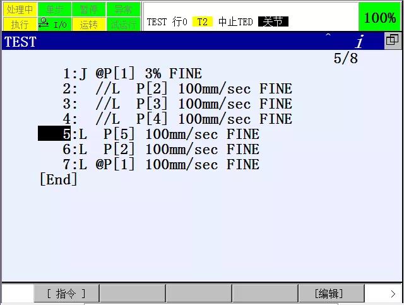Click the 处理中 status indicator
This screenshot has height=305, width=404.
(20, 9)
